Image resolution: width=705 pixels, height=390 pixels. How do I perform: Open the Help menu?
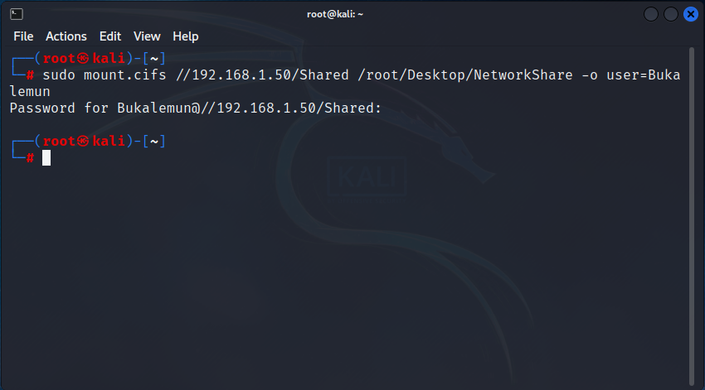[185, 36]
